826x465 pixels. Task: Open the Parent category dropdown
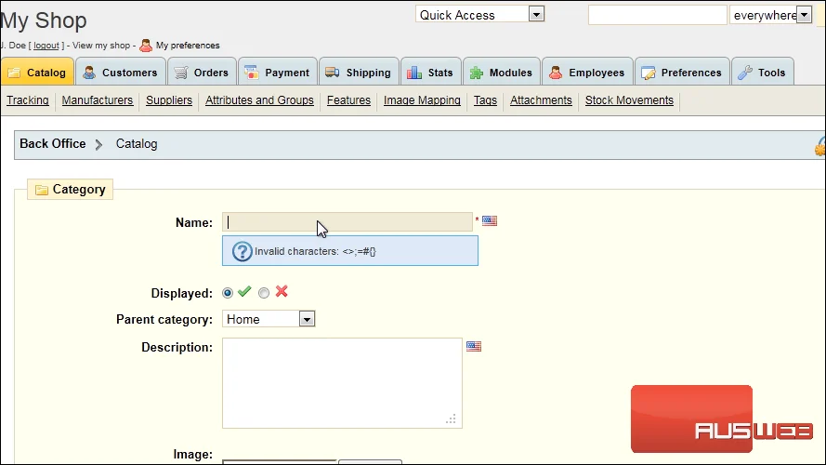[x=269, y=319]
